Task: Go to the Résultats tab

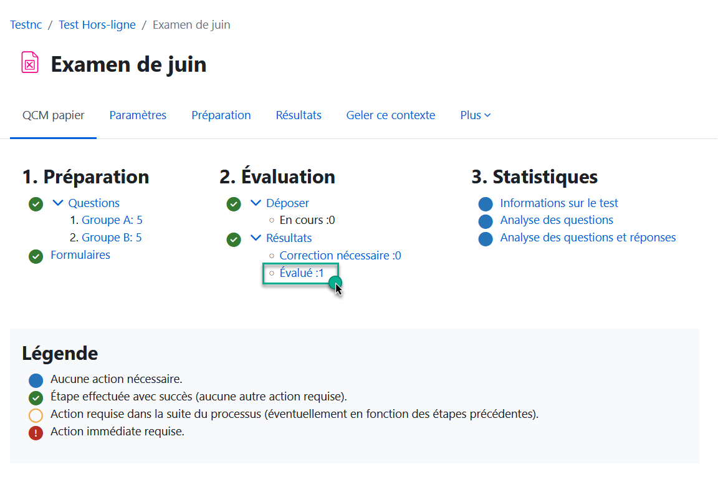Action: click(299, 115)
